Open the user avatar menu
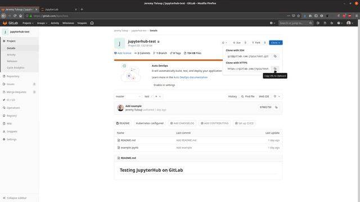Image resolution: width=360 pixels, height=202 pixels. point(350,23)
